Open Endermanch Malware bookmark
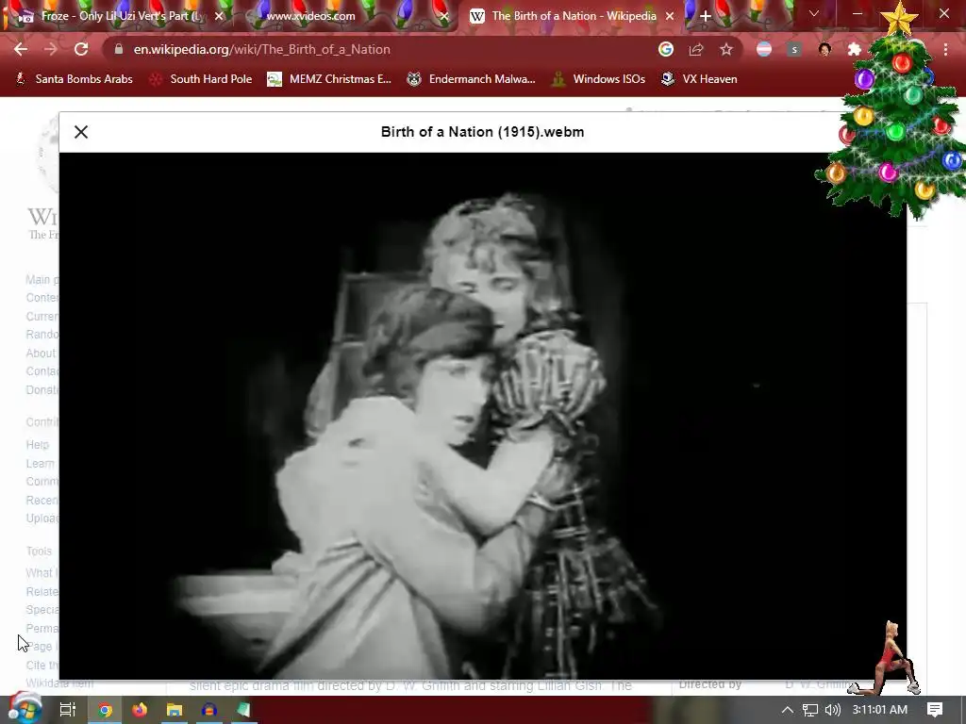 472,79
